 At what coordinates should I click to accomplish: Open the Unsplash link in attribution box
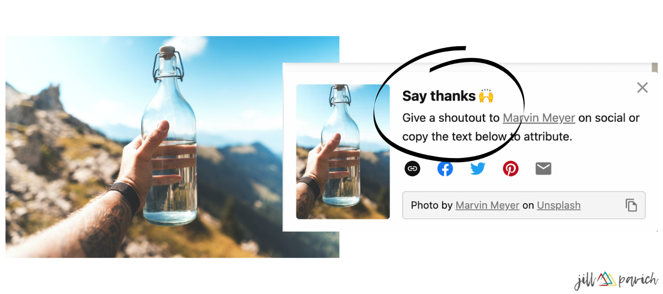(559, 205)
